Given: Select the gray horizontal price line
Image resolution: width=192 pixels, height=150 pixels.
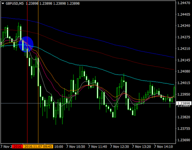Looking at the screenshot, I should coord(88,103).
